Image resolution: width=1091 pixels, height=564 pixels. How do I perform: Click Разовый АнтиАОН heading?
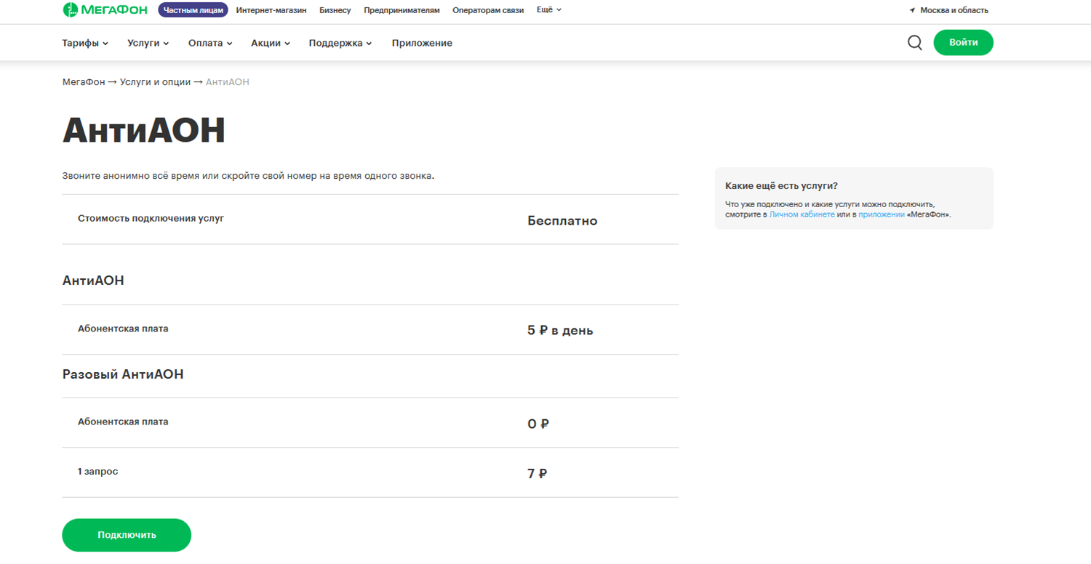[x=123, y=374]
